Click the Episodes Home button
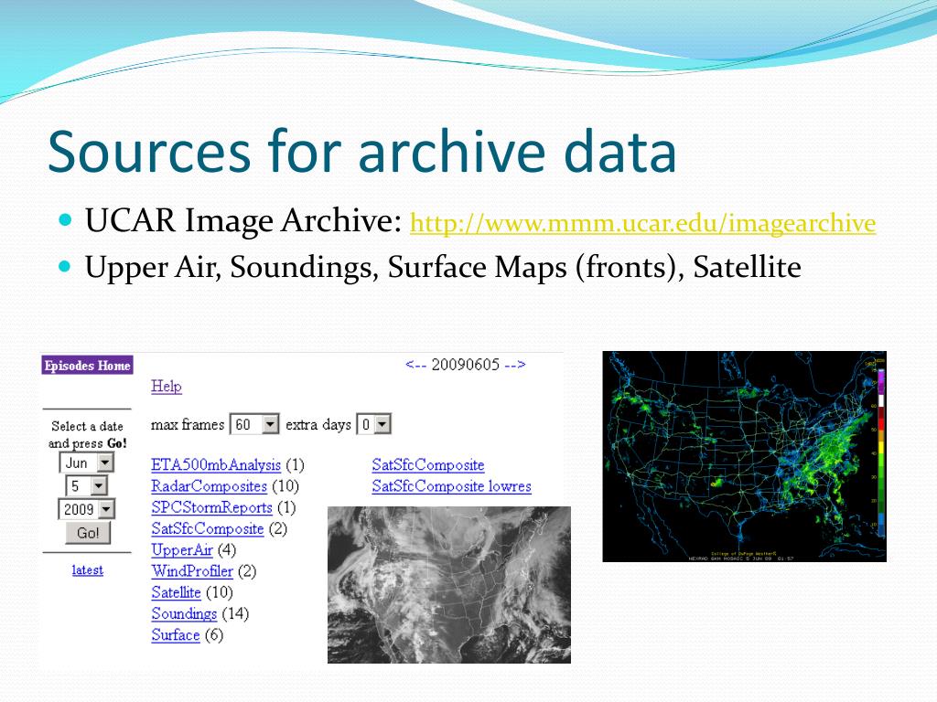Viewport: 937px width, 702px height. tap(87, 366)
